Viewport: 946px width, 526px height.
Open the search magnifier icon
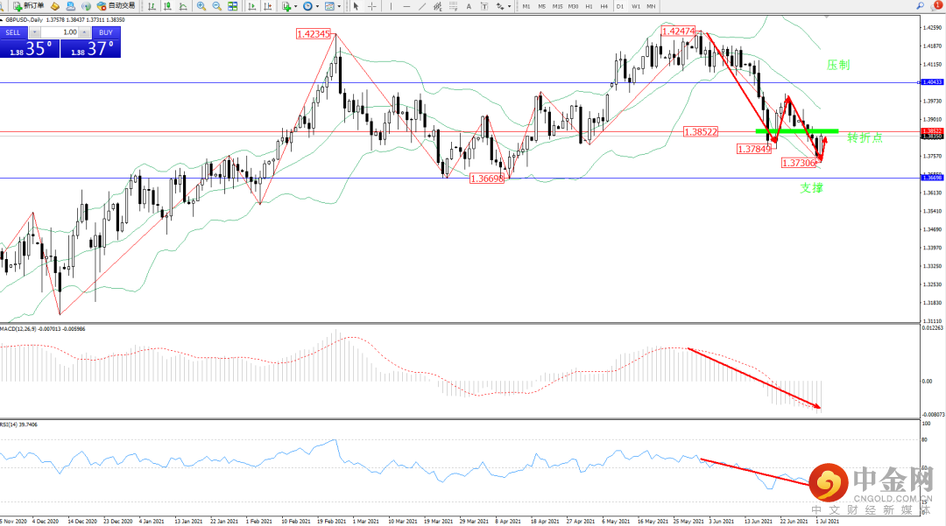pyautogui.click(x=920, y=5)
